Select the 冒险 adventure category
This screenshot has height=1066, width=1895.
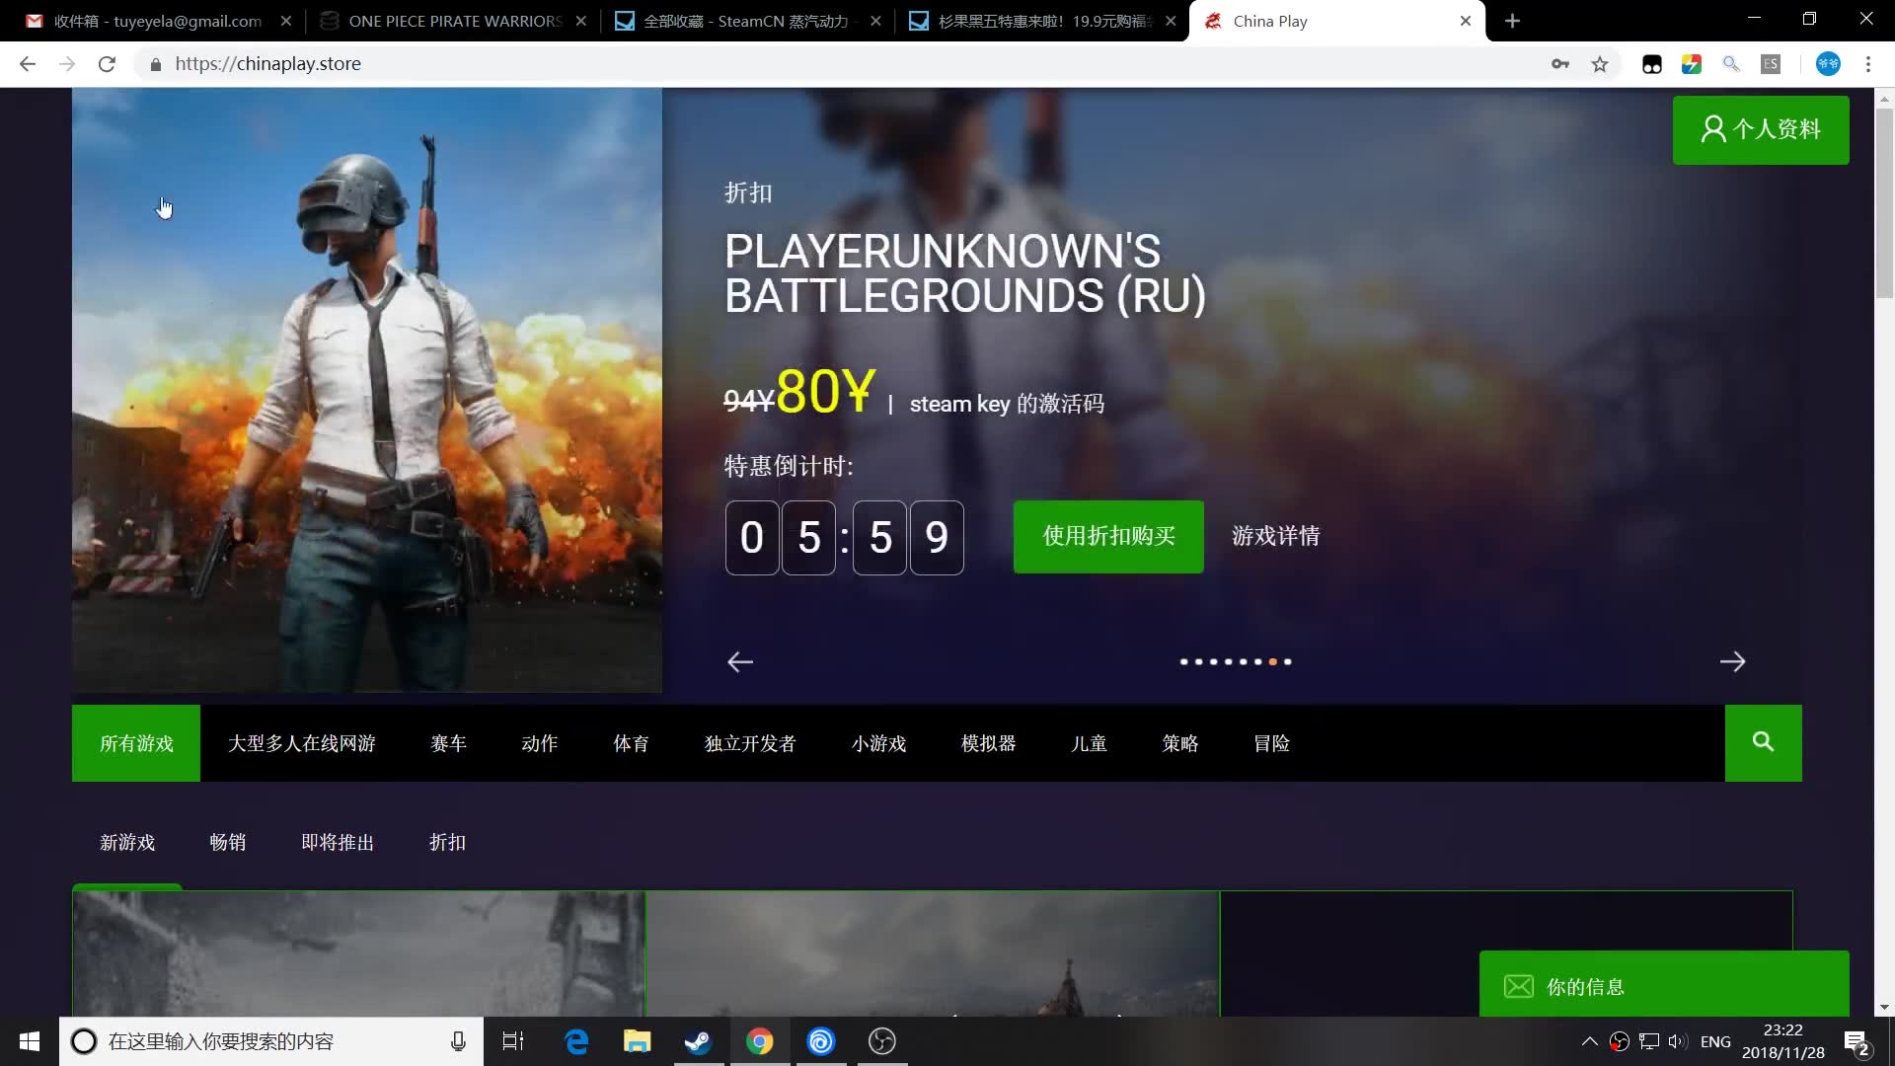tap(1272, 743)
